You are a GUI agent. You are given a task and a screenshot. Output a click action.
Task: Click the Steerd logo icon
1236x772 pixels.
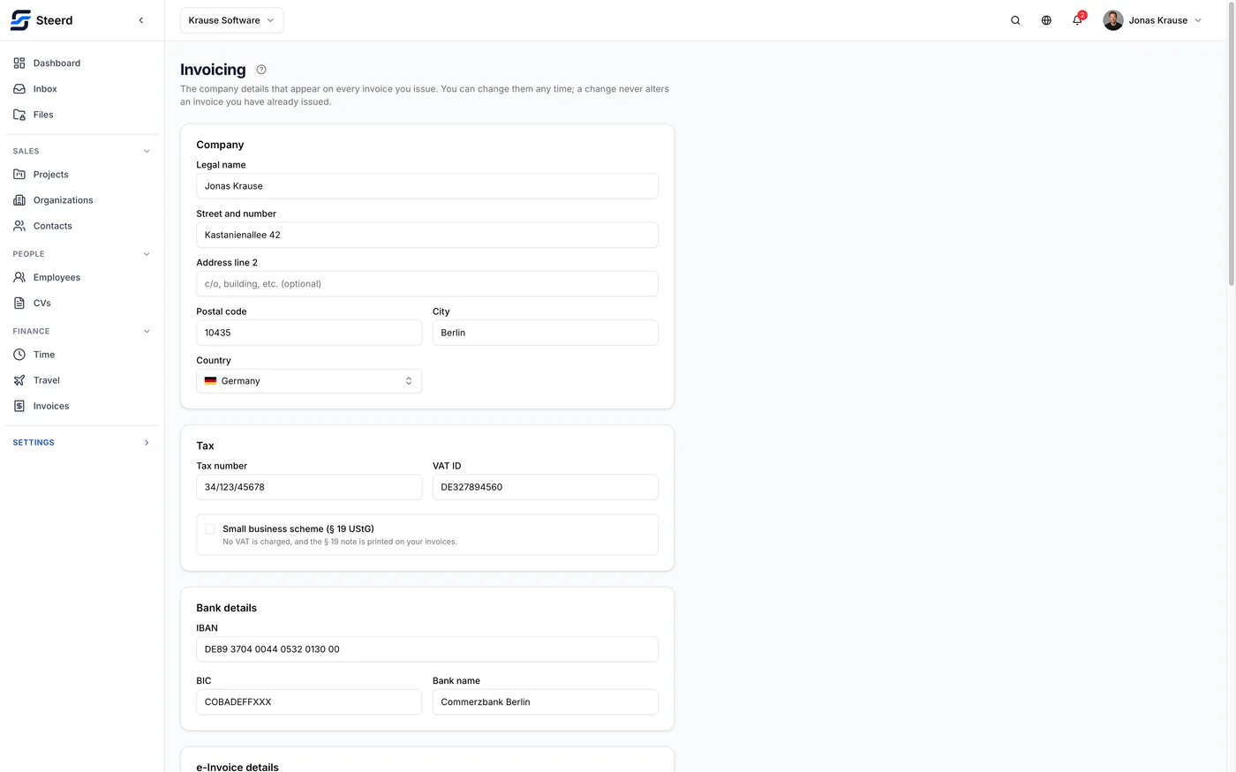tap(20, 20)
